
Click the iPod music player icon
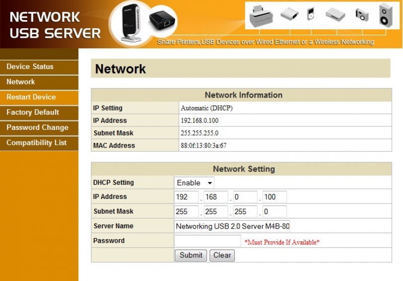pyautogui.click(x=311, y=14)
